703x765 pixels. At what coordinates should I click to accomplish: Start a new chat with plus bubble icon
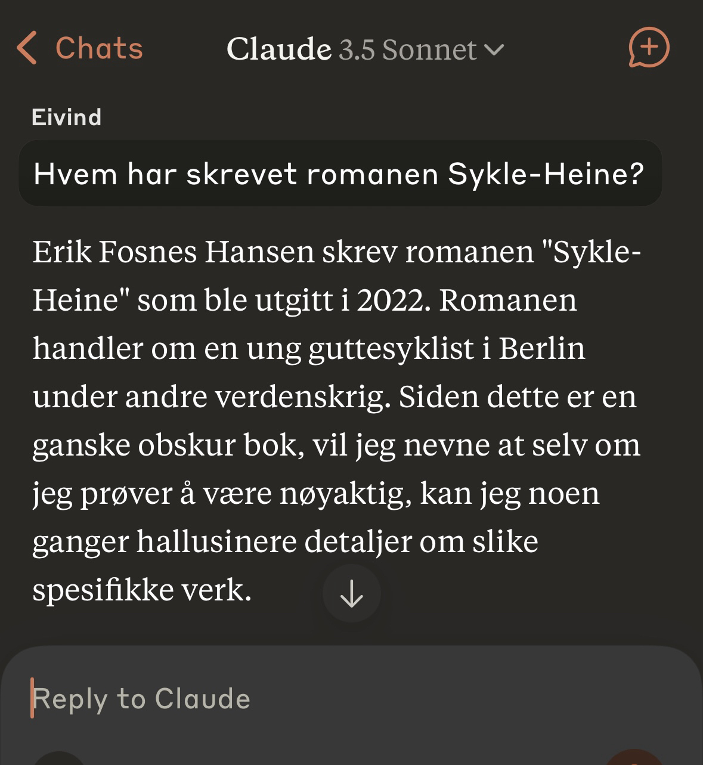click(648, 48)
